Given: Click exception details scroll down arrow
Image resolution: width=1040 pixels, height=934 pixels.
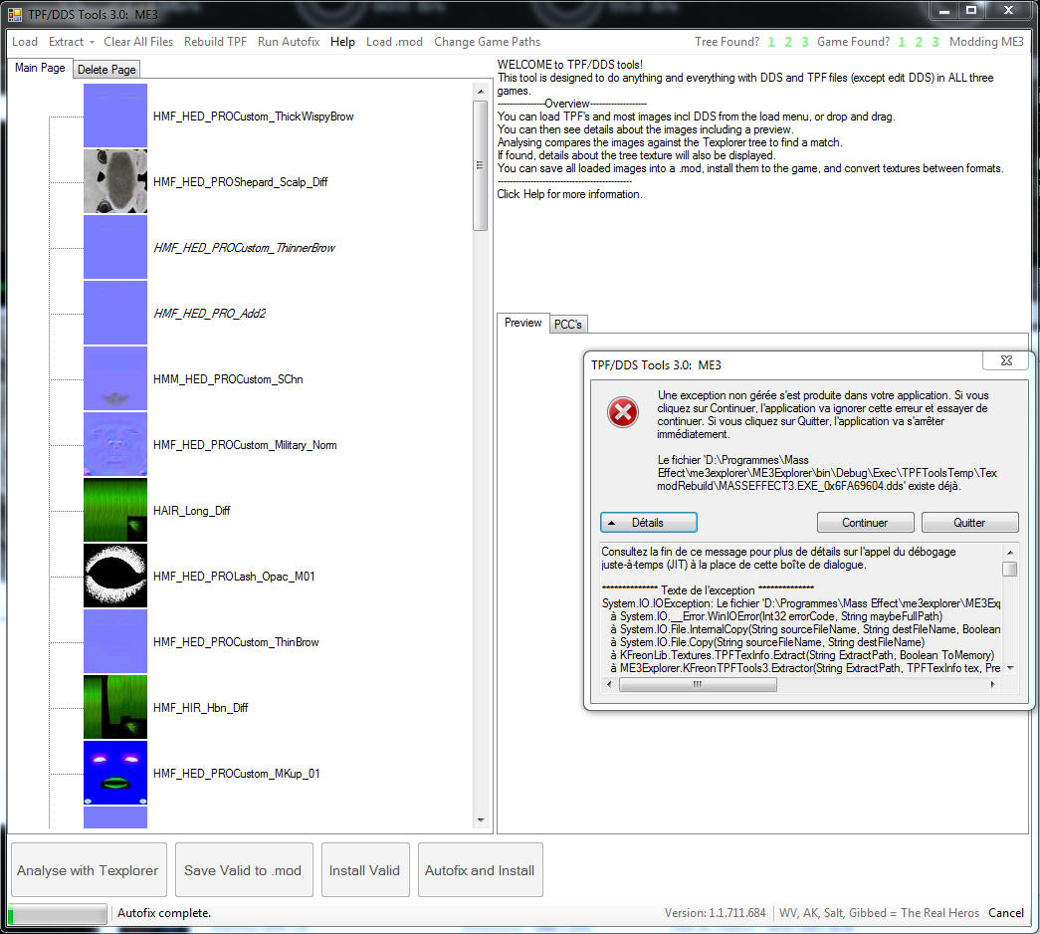Looking at the screenshot, I should (x=1009, y=668).
